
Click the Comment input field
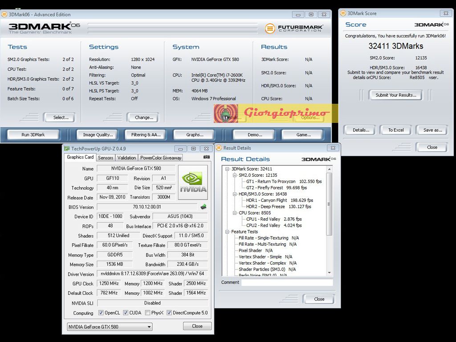click(287, 282)
